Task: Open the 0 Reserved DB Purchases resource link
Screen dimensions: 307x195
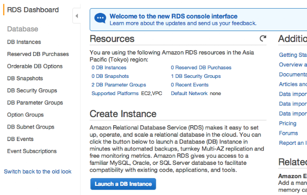Action: pyautogui.click(x=201, y=68)
